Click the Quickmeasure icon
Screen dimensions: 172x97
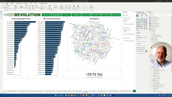click(78, 6)
